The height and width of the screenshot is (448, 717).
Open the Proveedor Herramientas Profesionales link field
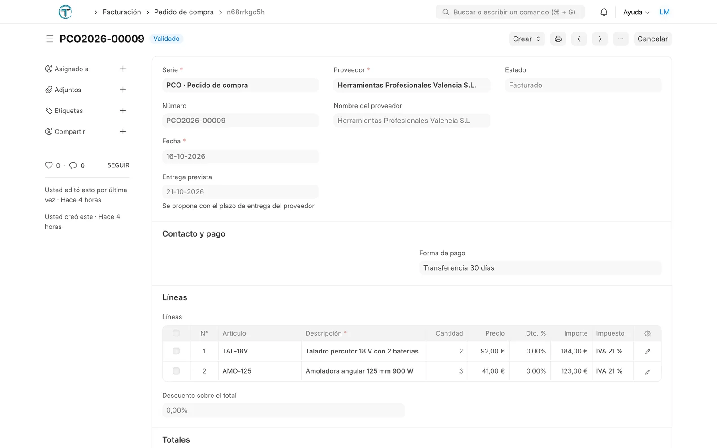tap(412, 85)
